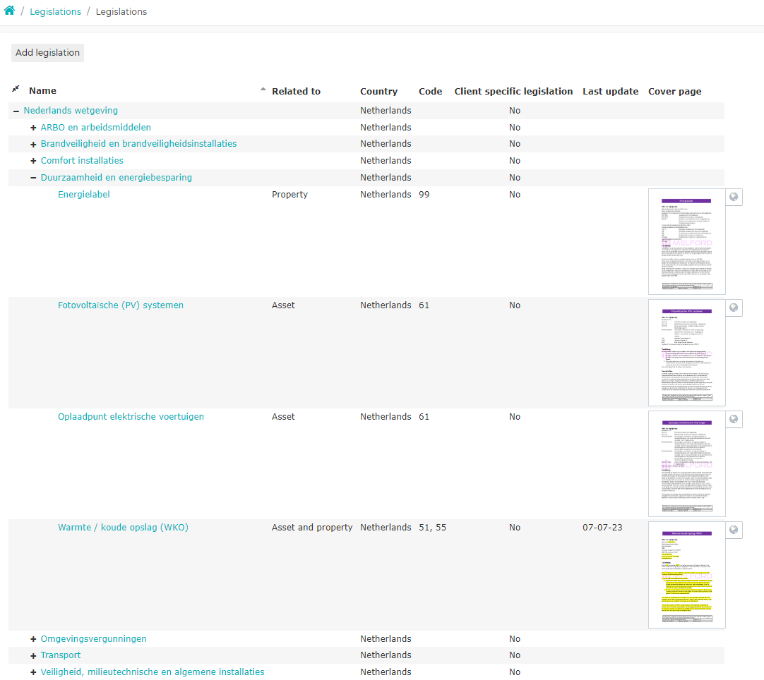Select the '07-07-23' last update cell
This screenshot has height=680, width=764.
coord(602,527)
